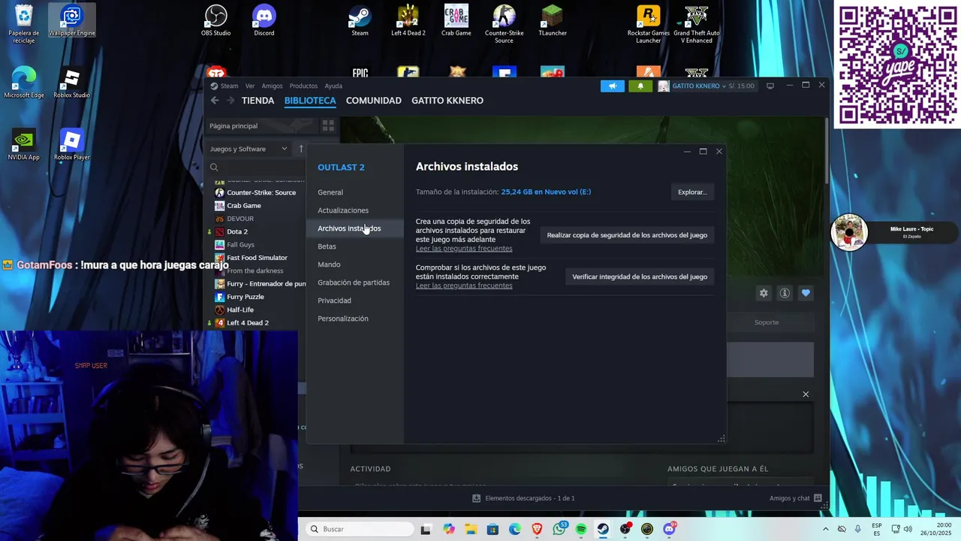Image resolution: width=961 pixels, height=541 pixels.
Task: Open GATITO KKNERO profile tab
Action: click(447, 101)
